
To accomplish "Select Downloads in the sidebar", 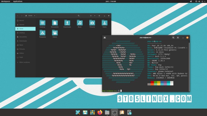I will click(26, 41).
